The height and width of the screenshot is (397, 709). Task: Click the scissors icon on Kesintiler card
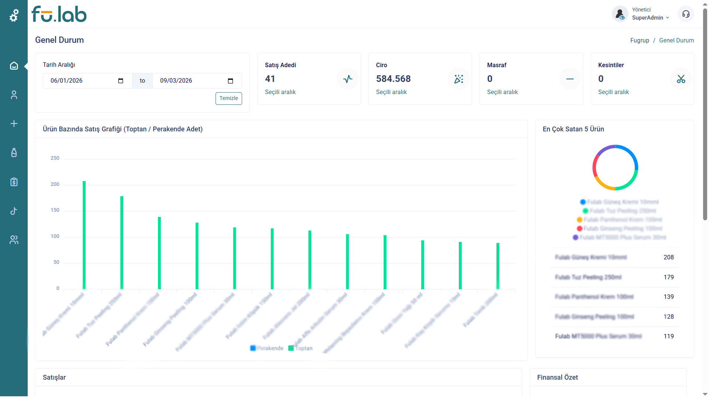pyautogui.click(x=681, y=79)
